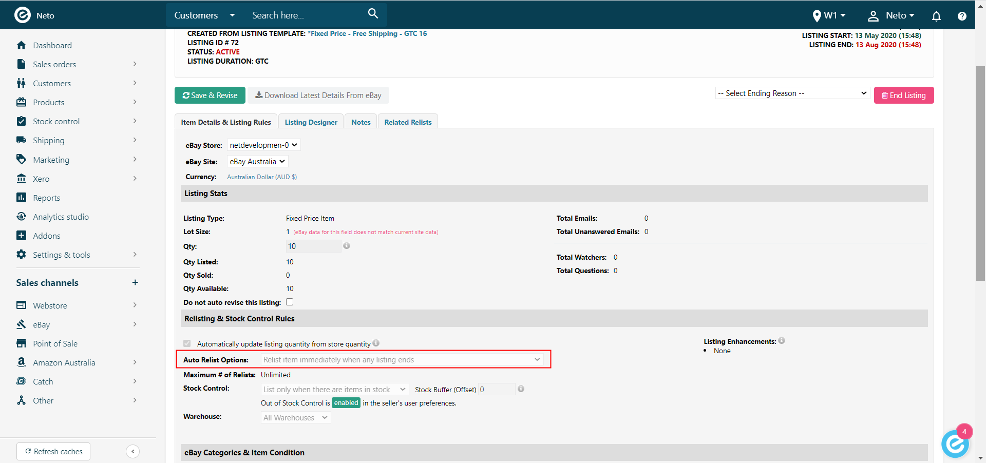Click the Australian Dollar currency link
Viewport: 986px width, 463px height.
[x=262, y=177]
